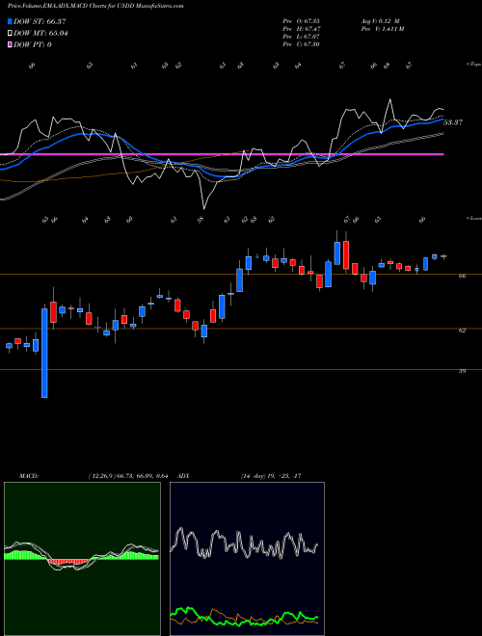Screen dimensions: 482x636
Task: Click the 62 price axis label
Action: click(x=462, y=331)
